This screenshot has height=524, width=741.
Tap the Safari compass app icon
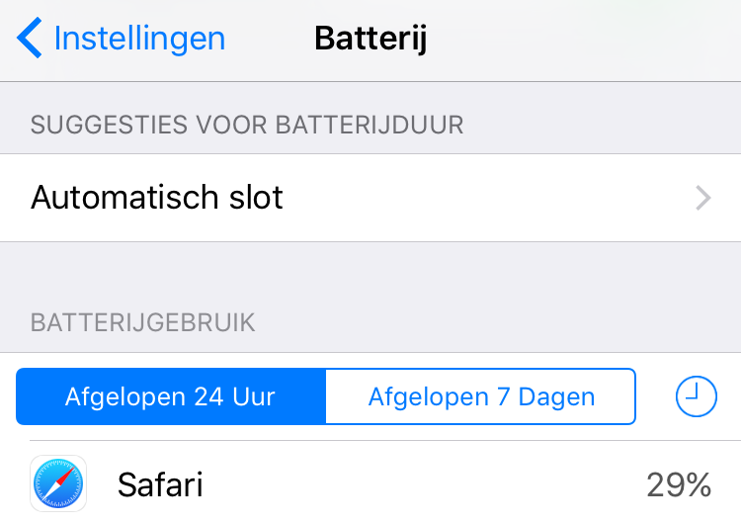pyautogui.click(x=58, y=484)
